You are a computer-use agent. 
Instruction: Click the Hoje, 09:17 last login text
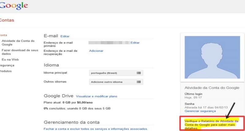pos(193,98)
